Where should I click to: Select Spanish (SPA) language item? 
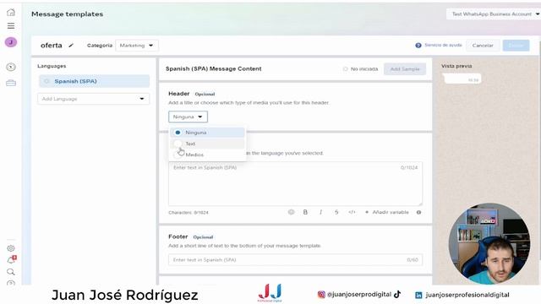point(94,81)
